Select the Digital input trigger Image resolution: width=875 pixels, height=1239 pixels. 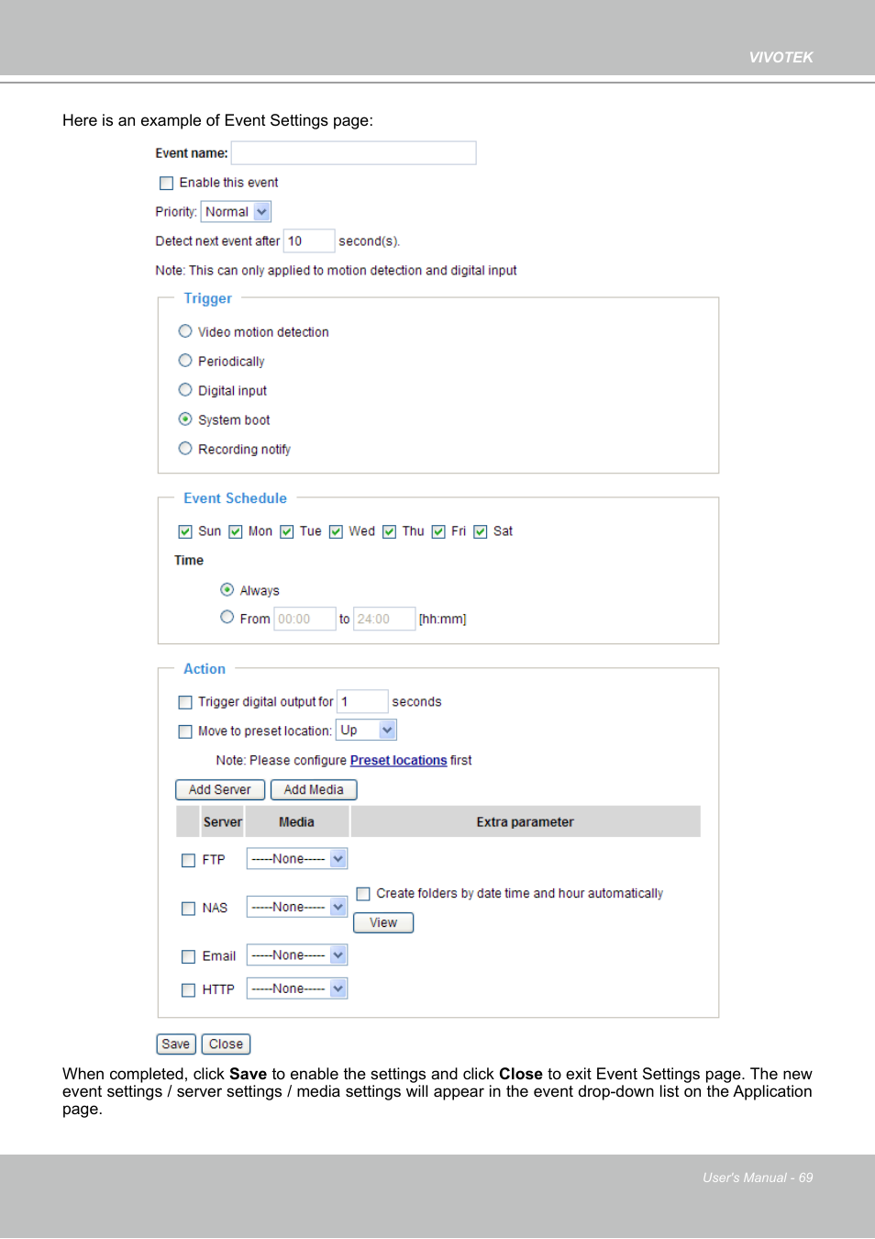click(x=185, y=390)
